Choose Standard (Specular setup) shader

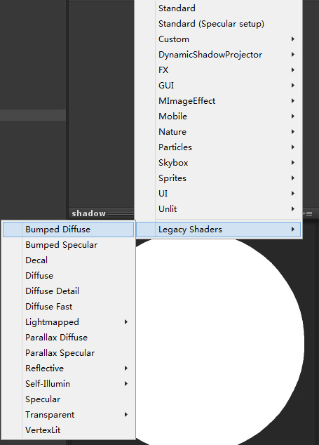pyautogui.click(x=218, y=24)
